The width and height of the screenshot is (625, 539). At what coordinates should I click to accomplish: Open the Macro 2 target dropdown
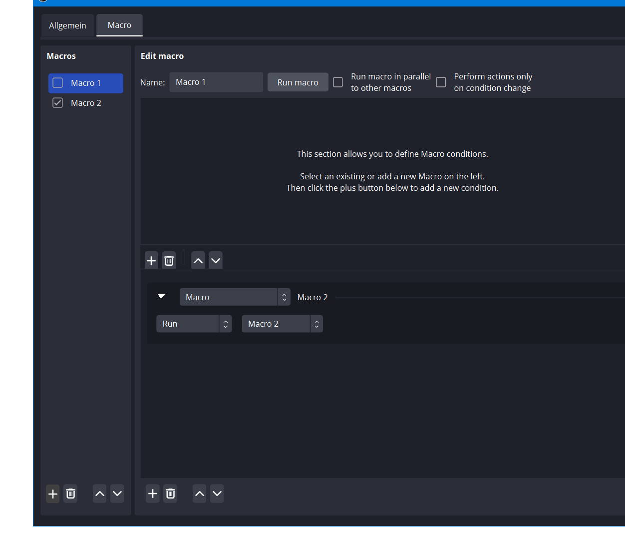click(282, 324)
